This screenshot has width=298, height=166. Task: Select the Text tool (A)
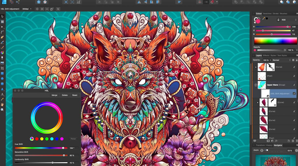tap(2, 94)
